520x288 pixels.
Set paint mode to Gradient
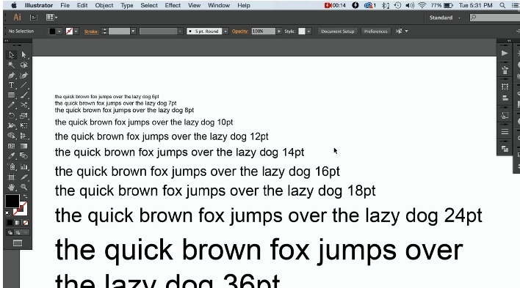[18, 223]
